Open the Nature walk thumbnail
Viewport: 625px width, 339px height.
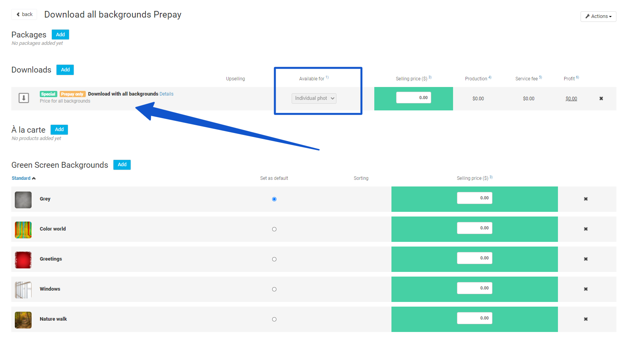[23, 320]
